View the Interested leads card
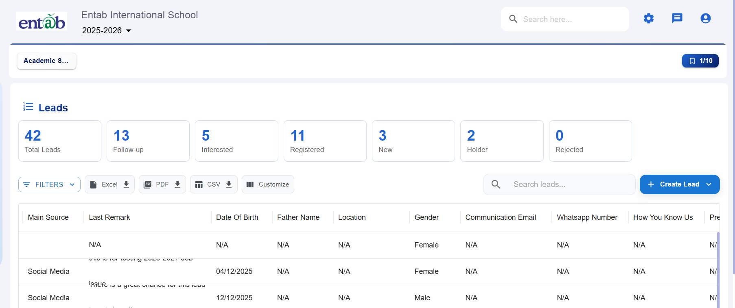 pos(236,141)
